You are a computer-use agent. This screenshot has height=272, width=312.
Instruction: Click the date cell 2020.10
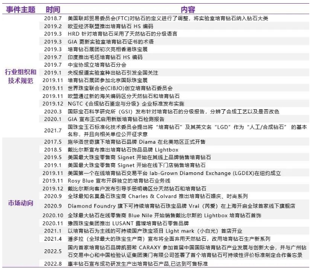pyautogui.click(x=53, y=215)
